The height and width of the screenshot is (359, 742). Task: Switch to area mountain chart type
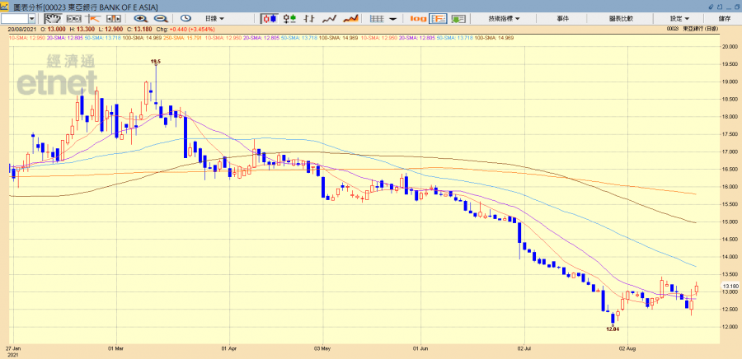(x=350, y=18)
